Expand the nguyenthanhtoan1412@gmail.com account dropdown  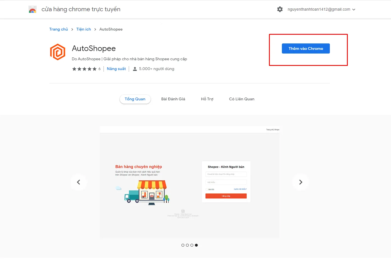(x=321, y=9)
